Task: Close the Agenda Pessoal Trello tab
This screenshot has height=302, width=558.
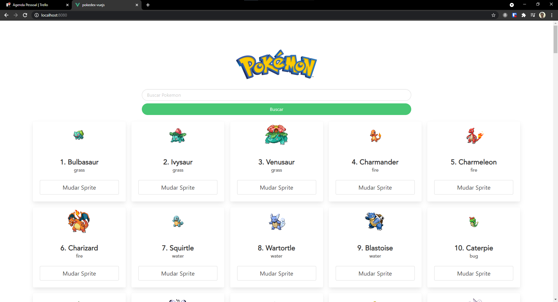Action: 67,5
